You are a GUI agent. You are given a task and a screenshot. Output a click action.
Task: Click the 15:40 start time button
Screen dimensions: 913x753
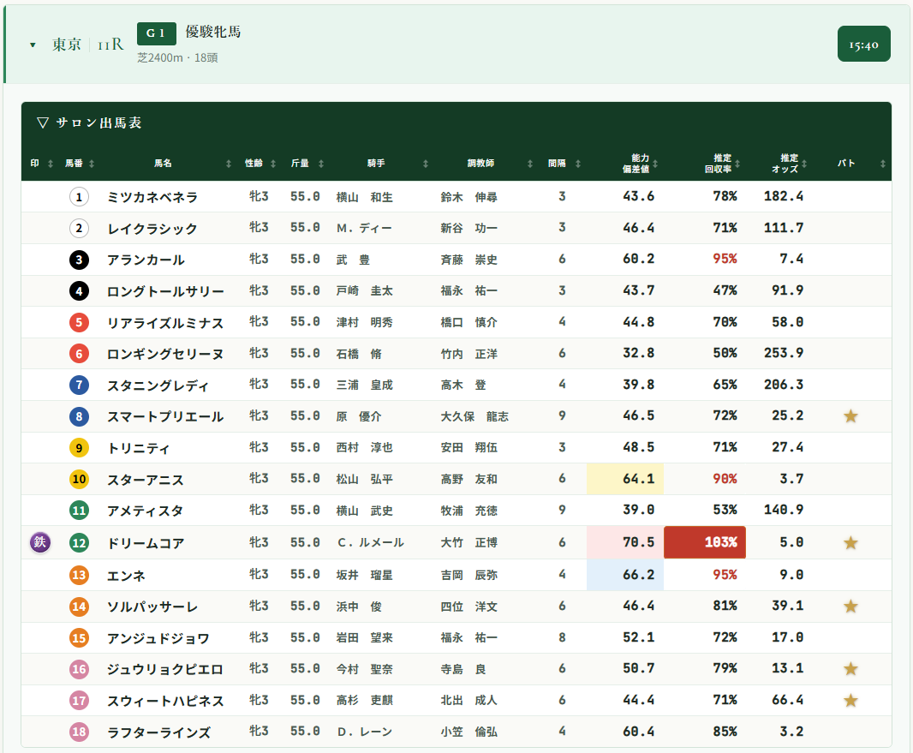click(863, 44)
